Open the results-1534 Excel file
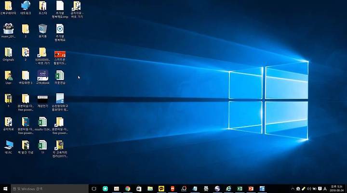The image size is (347, 193). [x=42, y=124]
